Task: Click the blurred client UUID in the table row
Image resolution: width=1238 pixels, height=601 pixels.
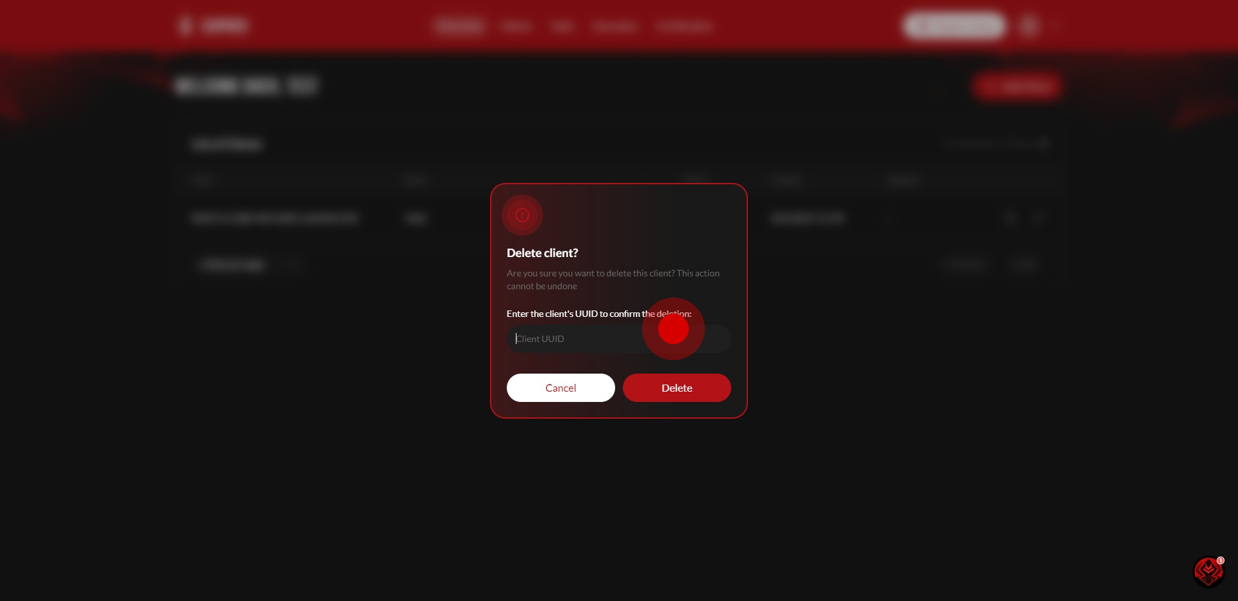Action: 275,218
